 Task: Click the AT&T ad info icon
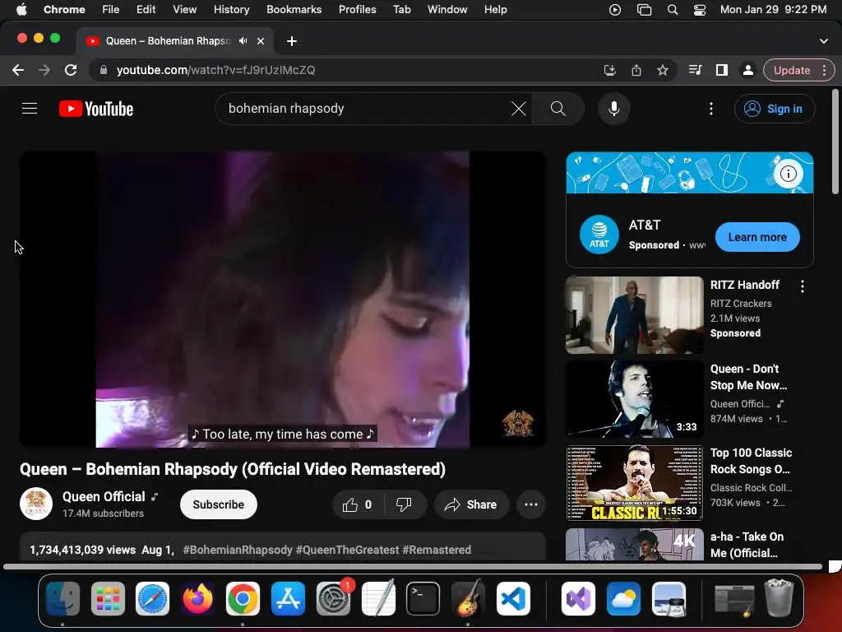pos(788,174)
